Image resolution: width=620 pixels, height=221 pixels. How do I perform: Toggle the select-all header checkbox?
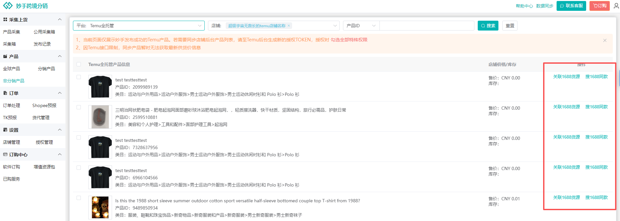(x=79, y=64)
